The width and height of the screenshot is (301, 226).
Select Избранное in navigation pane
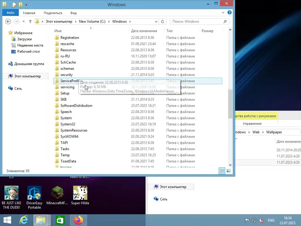pyautogui.click(x=23, y=33)
